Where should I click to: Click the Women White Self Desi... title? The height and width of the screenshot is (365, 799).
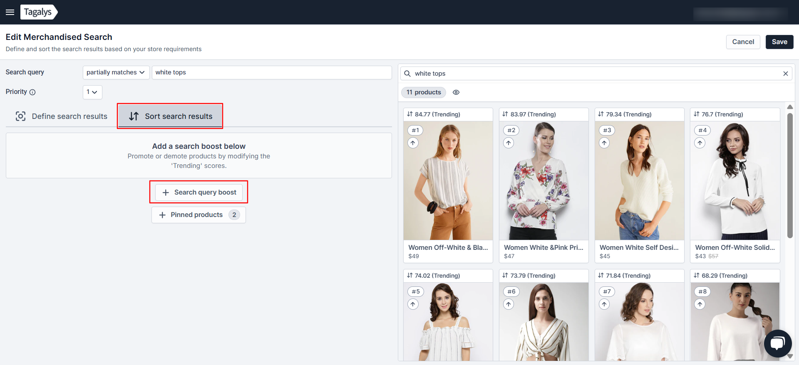point(639,247)
